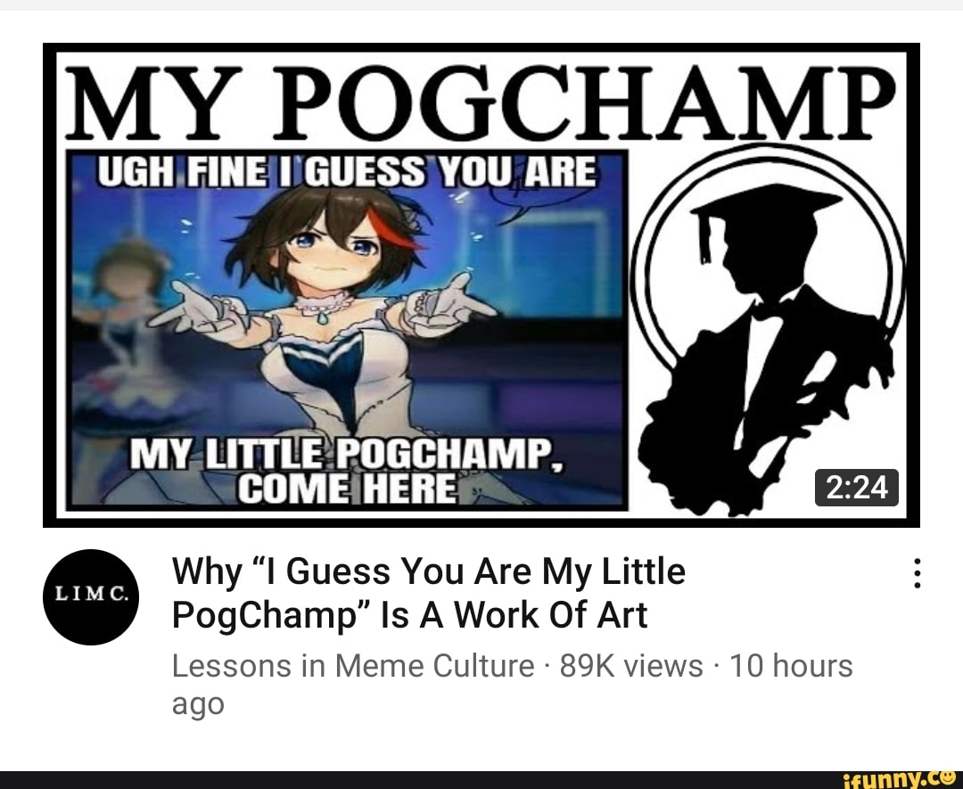Click the "10 hours ago" upload time
Viewport: 963px width, 789px height.
[x=512, y=684]
